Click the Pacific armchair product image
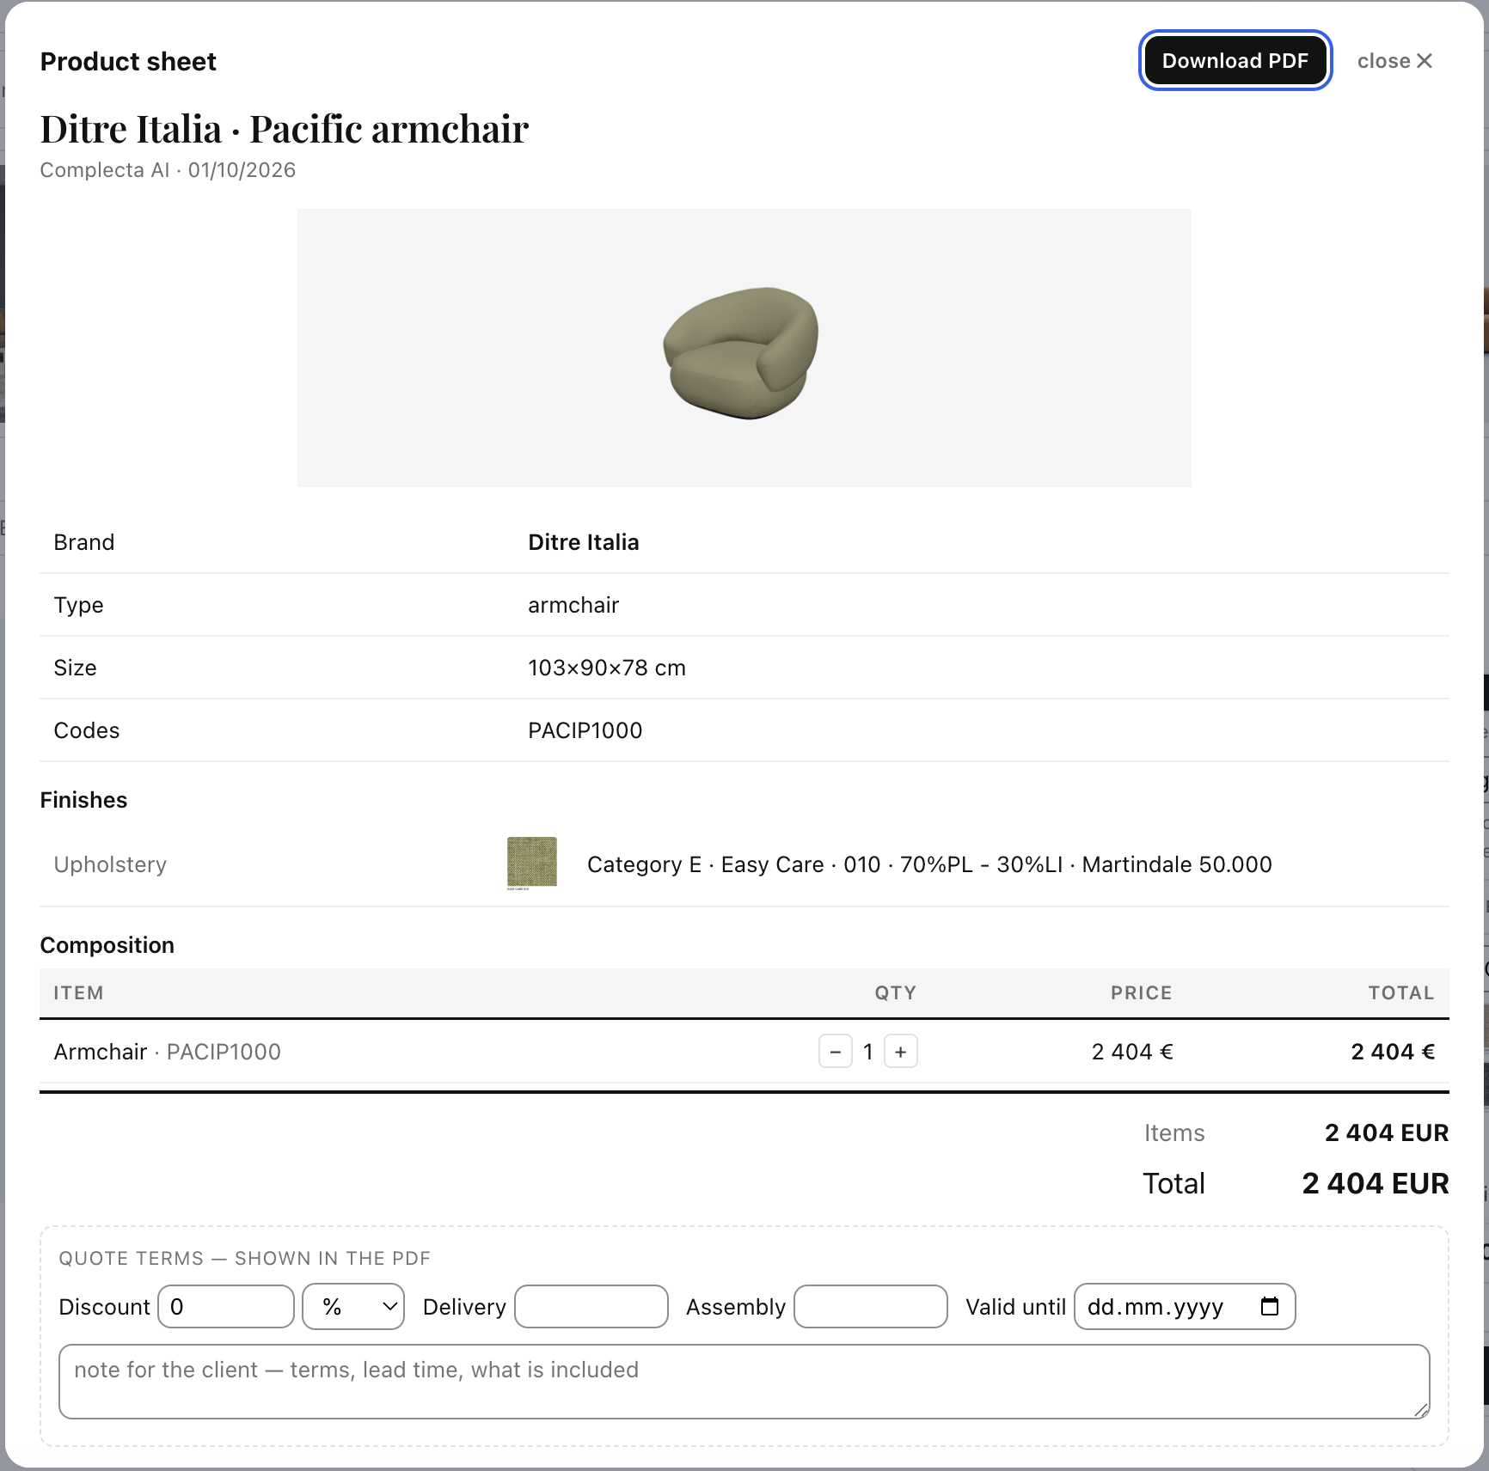Screen dimensions: 1489x1471 tap(744, 348)
